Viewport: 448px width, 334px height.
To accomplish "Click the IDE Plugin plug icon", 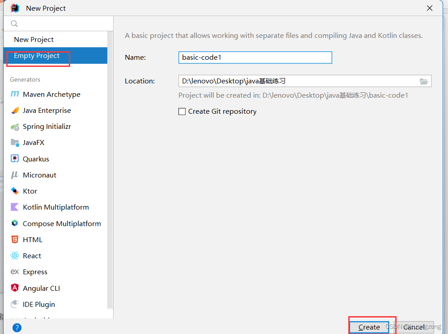I will [15, 304].
